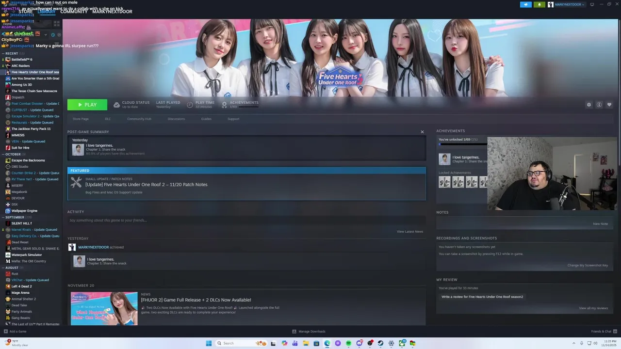The image size is (621, 349).
Task: Open the Support link
Action: coord(233,119)
